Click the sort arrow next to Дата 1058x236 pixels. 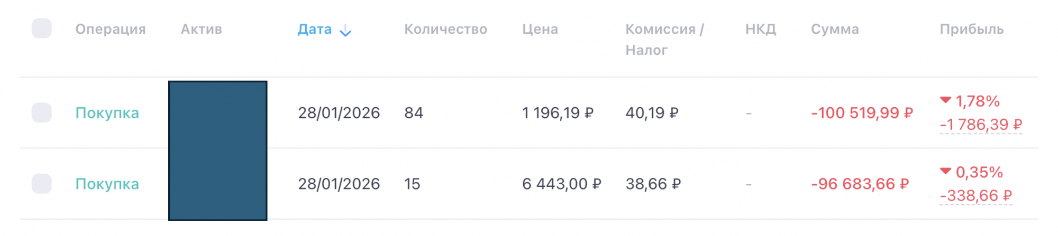click(x=345, y=31)
